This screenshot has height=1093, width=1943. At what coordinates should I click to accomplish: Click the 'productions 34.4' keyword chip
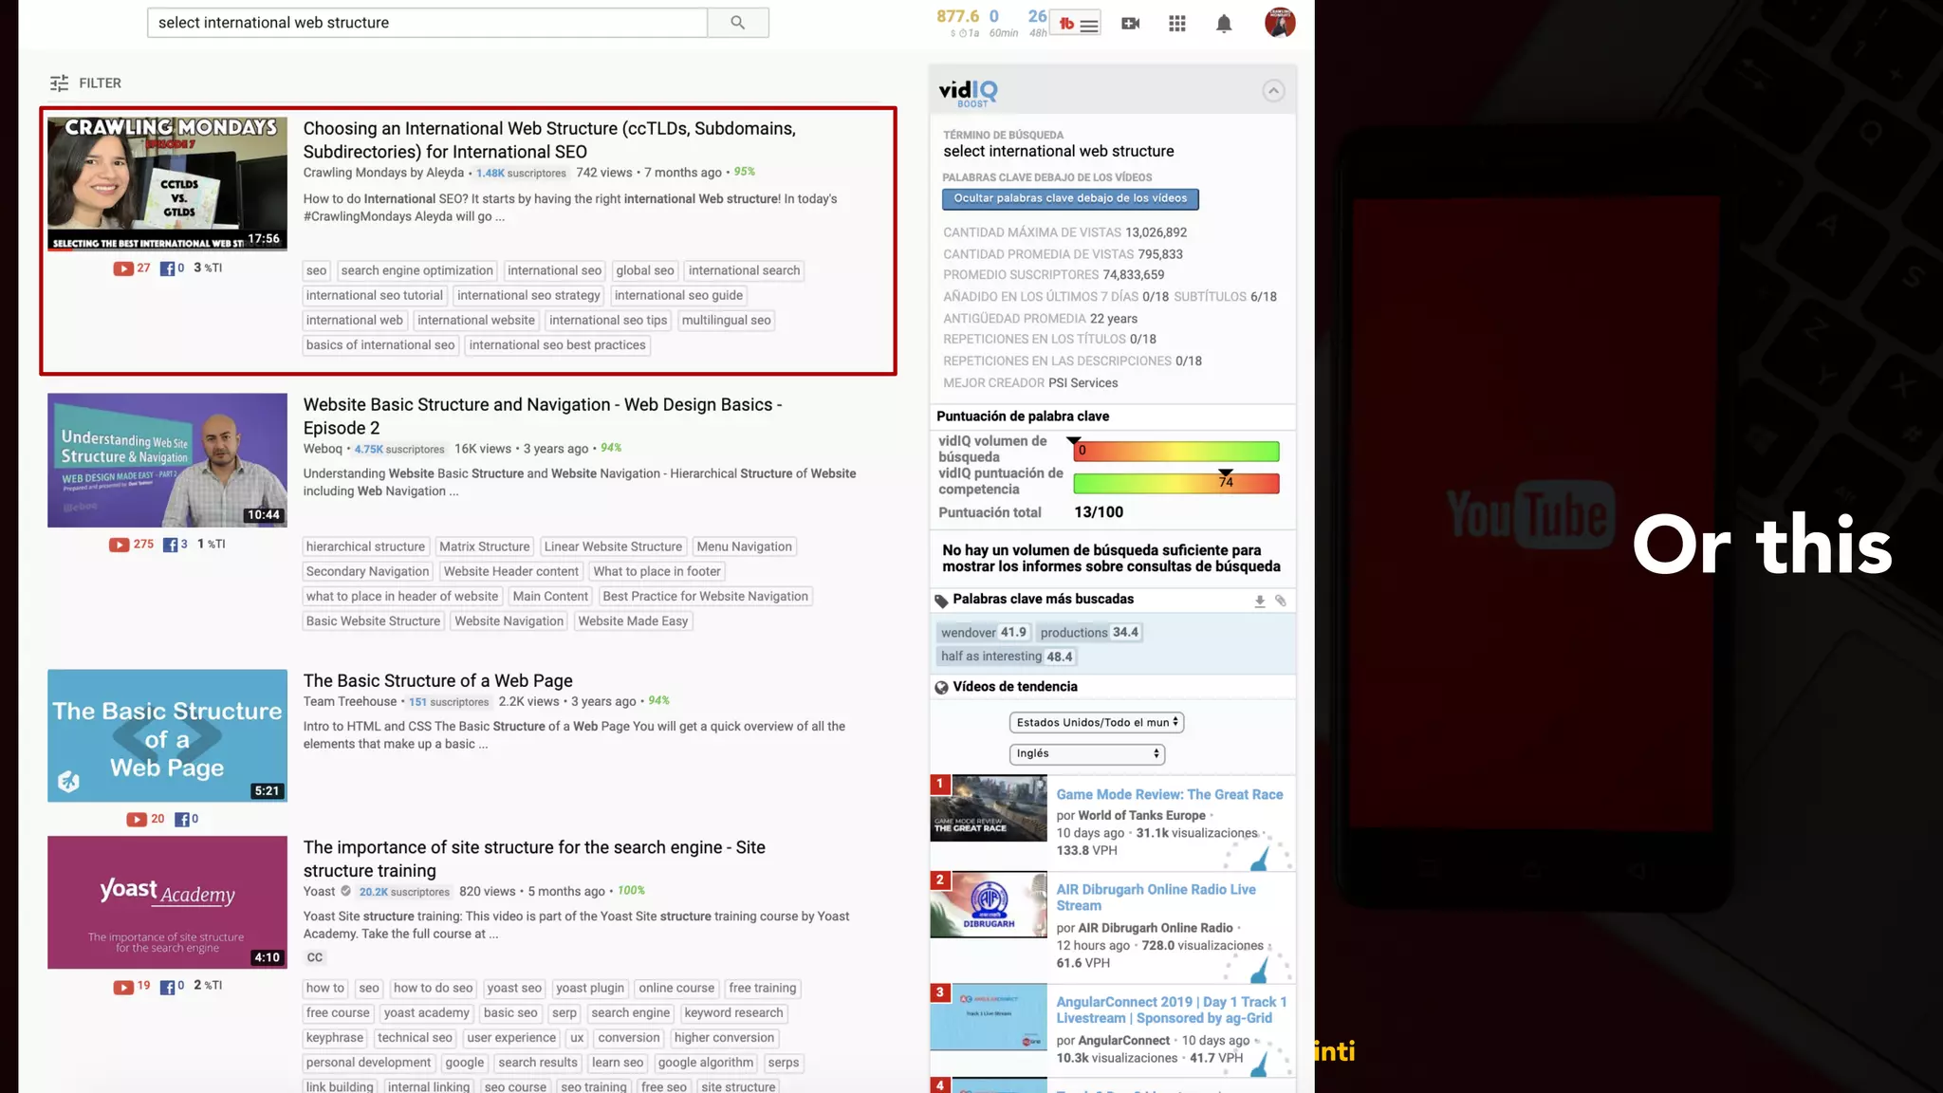(x=1089, y=633)
